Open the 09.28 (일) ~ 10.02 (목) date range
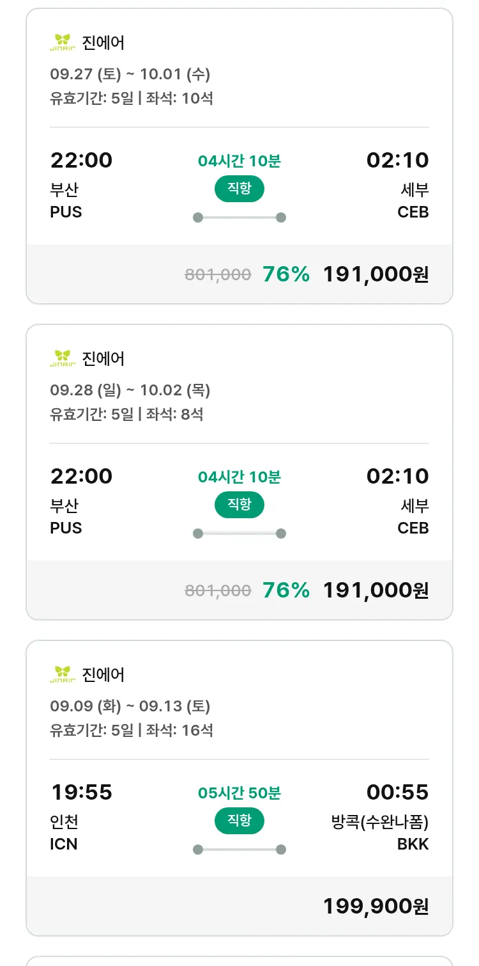479x966 pixels. tap(130, 390)
